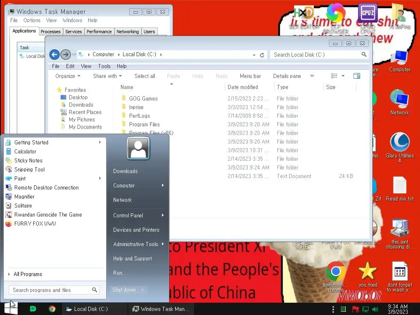This screenshot has width=420, height=315.
Task: Open the CPUID CPU-Z desktop icon
Action: tap(367, 18)
